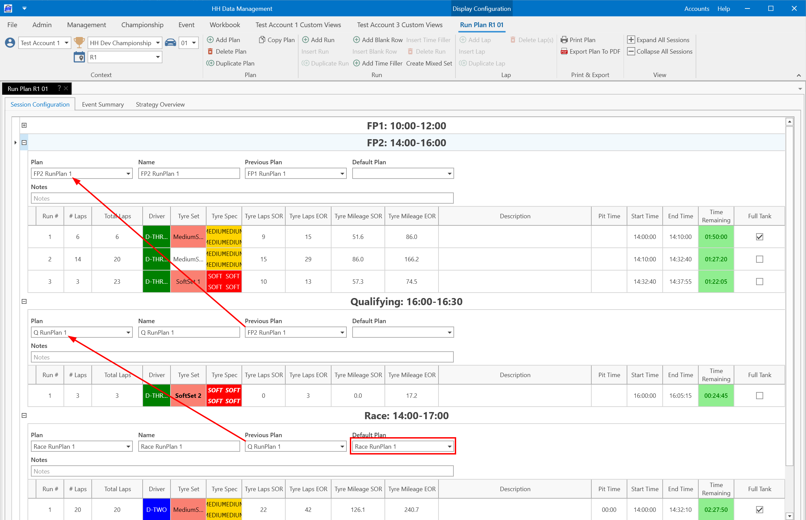Screen dimensions: 806x520
Task: Click the Export Plan To PDF icon
Action: click(564, 51)
